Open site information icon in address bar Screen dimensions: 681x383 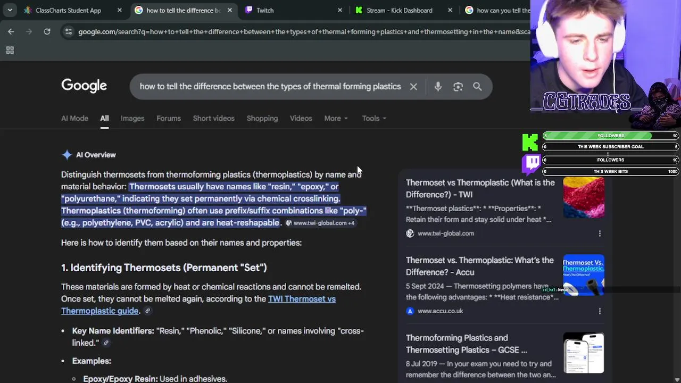point(68,31)
